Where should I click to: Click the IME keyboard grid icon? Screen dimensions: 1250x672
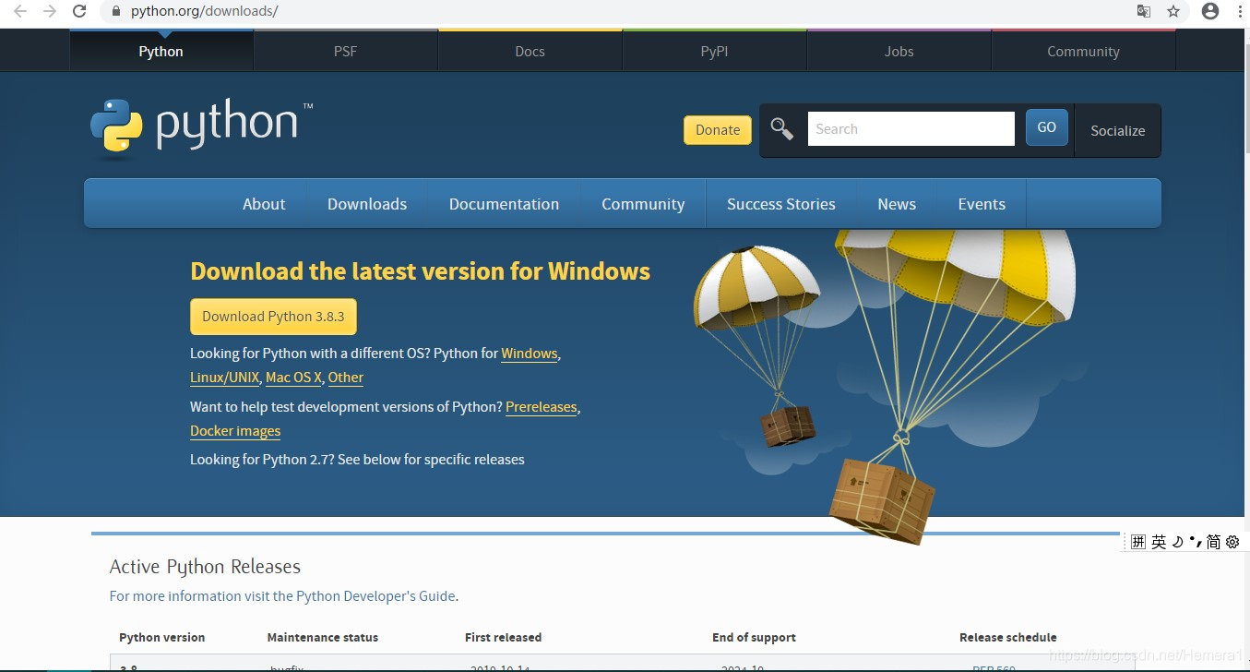pos(1138,542)
